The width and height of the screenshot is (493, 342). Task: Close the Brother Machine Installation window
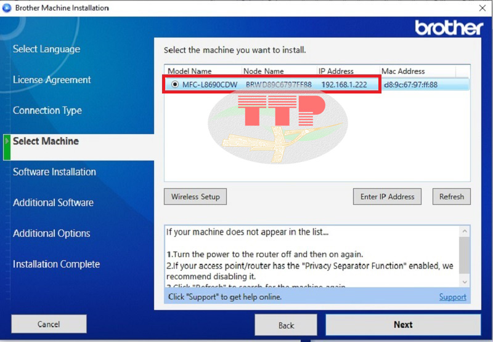point(483,8)
